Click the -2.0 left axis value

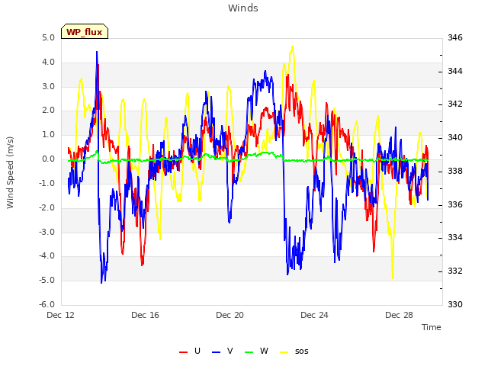[47, 207]
